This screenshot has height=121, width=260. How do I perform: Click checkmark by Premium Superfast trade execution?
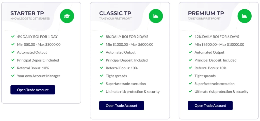pos(190,84)
